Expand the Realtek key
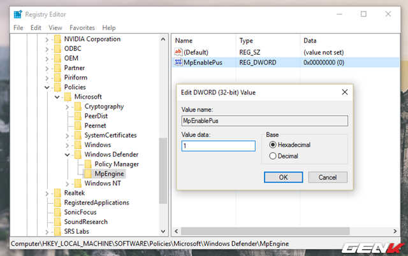The image size is (408, 256). 47,194
